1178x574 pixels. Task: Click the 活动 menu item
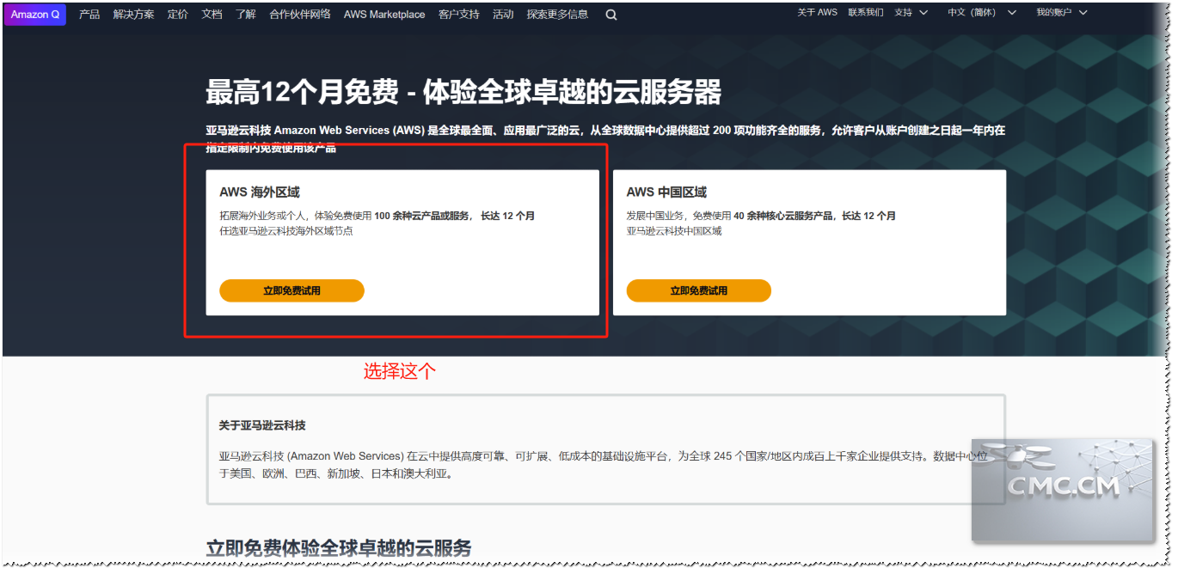[503, 15]
